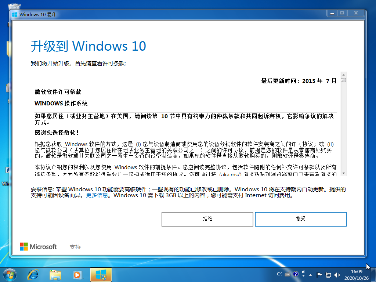Click the license scrollbar up arrow
This screenshot has width=376, height=282.
click(x=344, y=75)
